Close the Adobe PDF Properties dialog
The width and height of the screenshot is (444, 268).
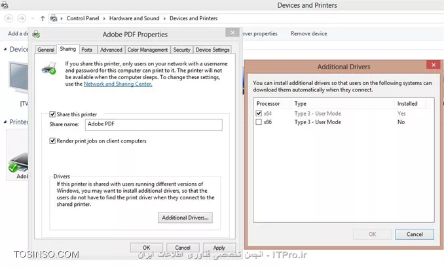232,33
